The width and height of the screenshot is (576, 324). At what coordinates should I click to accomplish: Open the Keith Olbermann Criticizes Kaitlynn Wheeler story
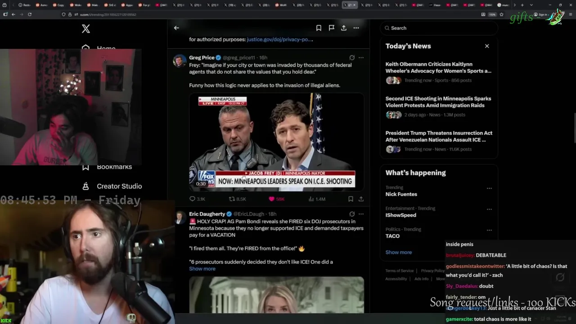point(439,72)
